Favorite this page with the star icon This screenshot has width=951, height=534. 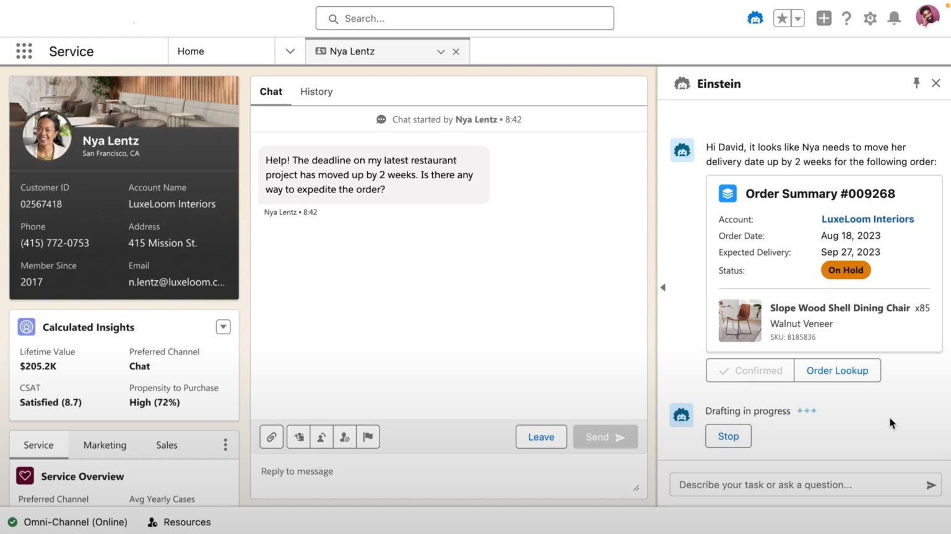781,18
